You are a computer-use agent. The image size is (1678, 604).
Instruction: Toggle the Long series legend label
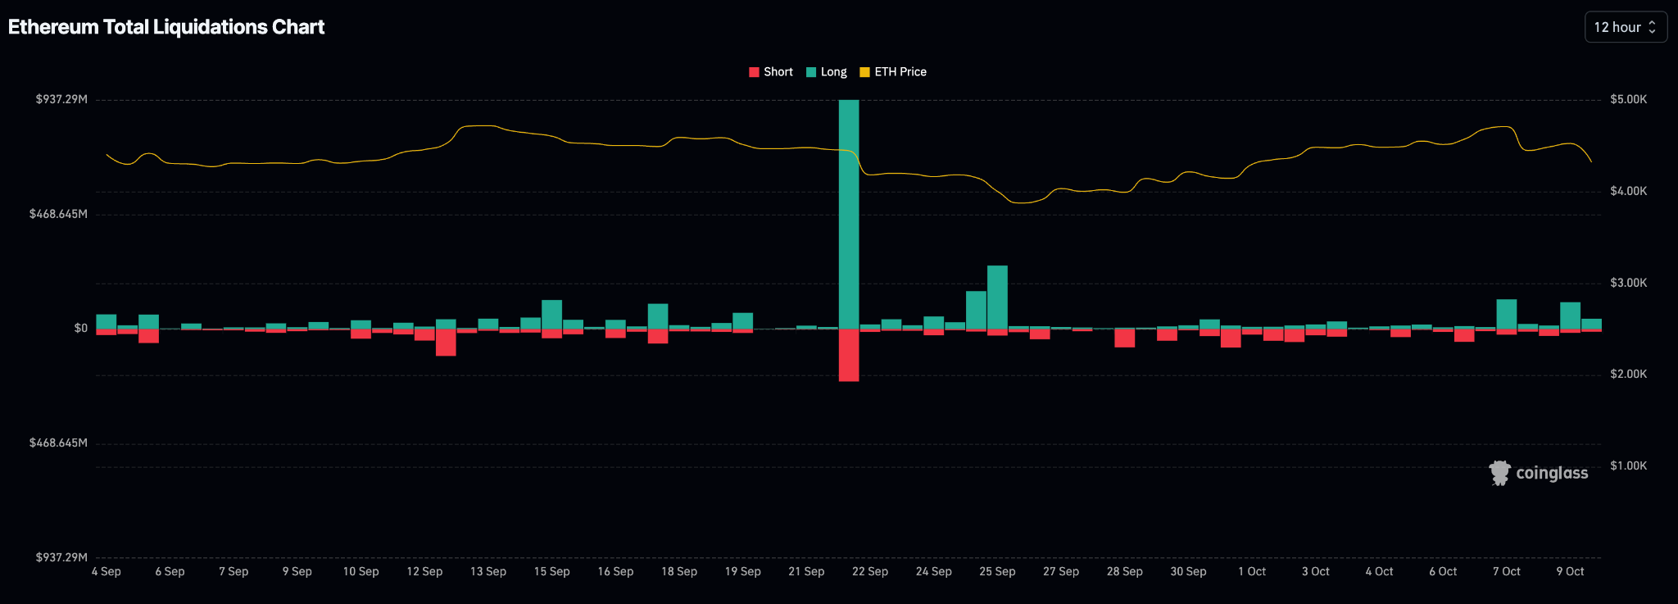pyautogui.click(x=833, y=72)
